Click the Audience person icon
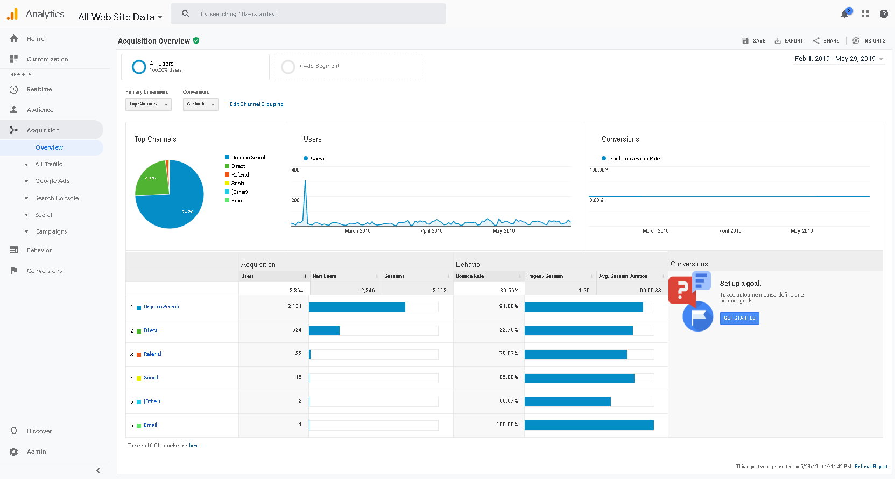This screenshot has height=479, width=895. click(14, 110)
